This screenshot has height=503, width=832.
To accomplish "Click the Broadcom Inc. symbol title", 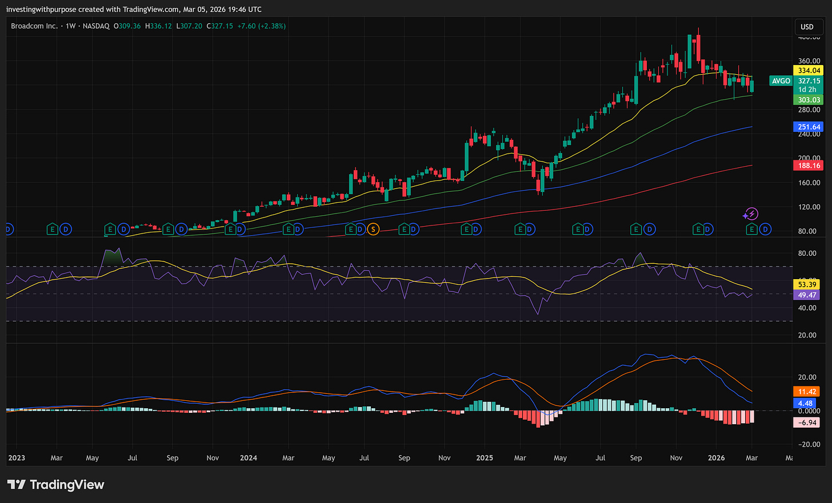I will [34, 26].
